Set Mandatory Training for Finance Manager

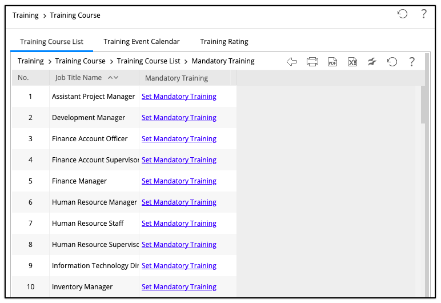(179, 181)
